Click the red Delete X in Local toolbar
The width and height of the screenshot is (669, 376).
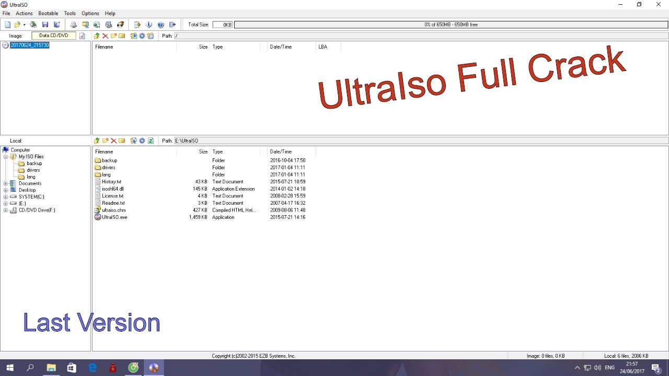tap(113, 141)
